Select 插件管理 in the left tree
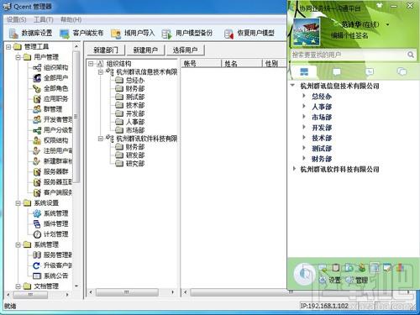The width and height of the screenshot is (420, 315). 50,223
